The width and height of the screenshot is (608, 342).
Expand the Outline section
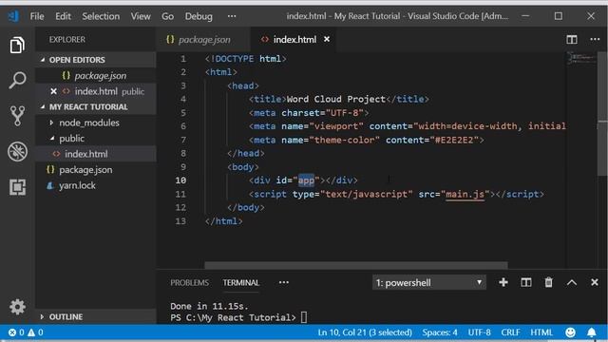[x=42, y=316]
